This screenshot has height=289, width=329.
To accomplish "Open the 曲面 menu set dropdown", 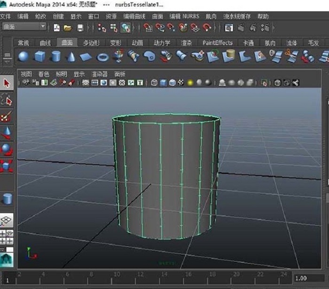I will pos(24,27).
